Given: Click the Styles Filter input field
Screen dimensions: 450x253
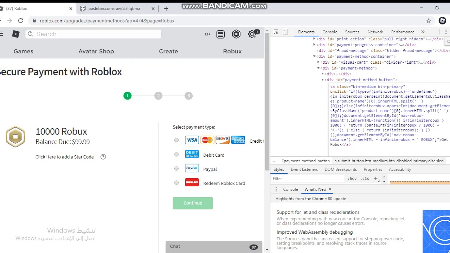Looking at the screenshot, I should point(308,179).
